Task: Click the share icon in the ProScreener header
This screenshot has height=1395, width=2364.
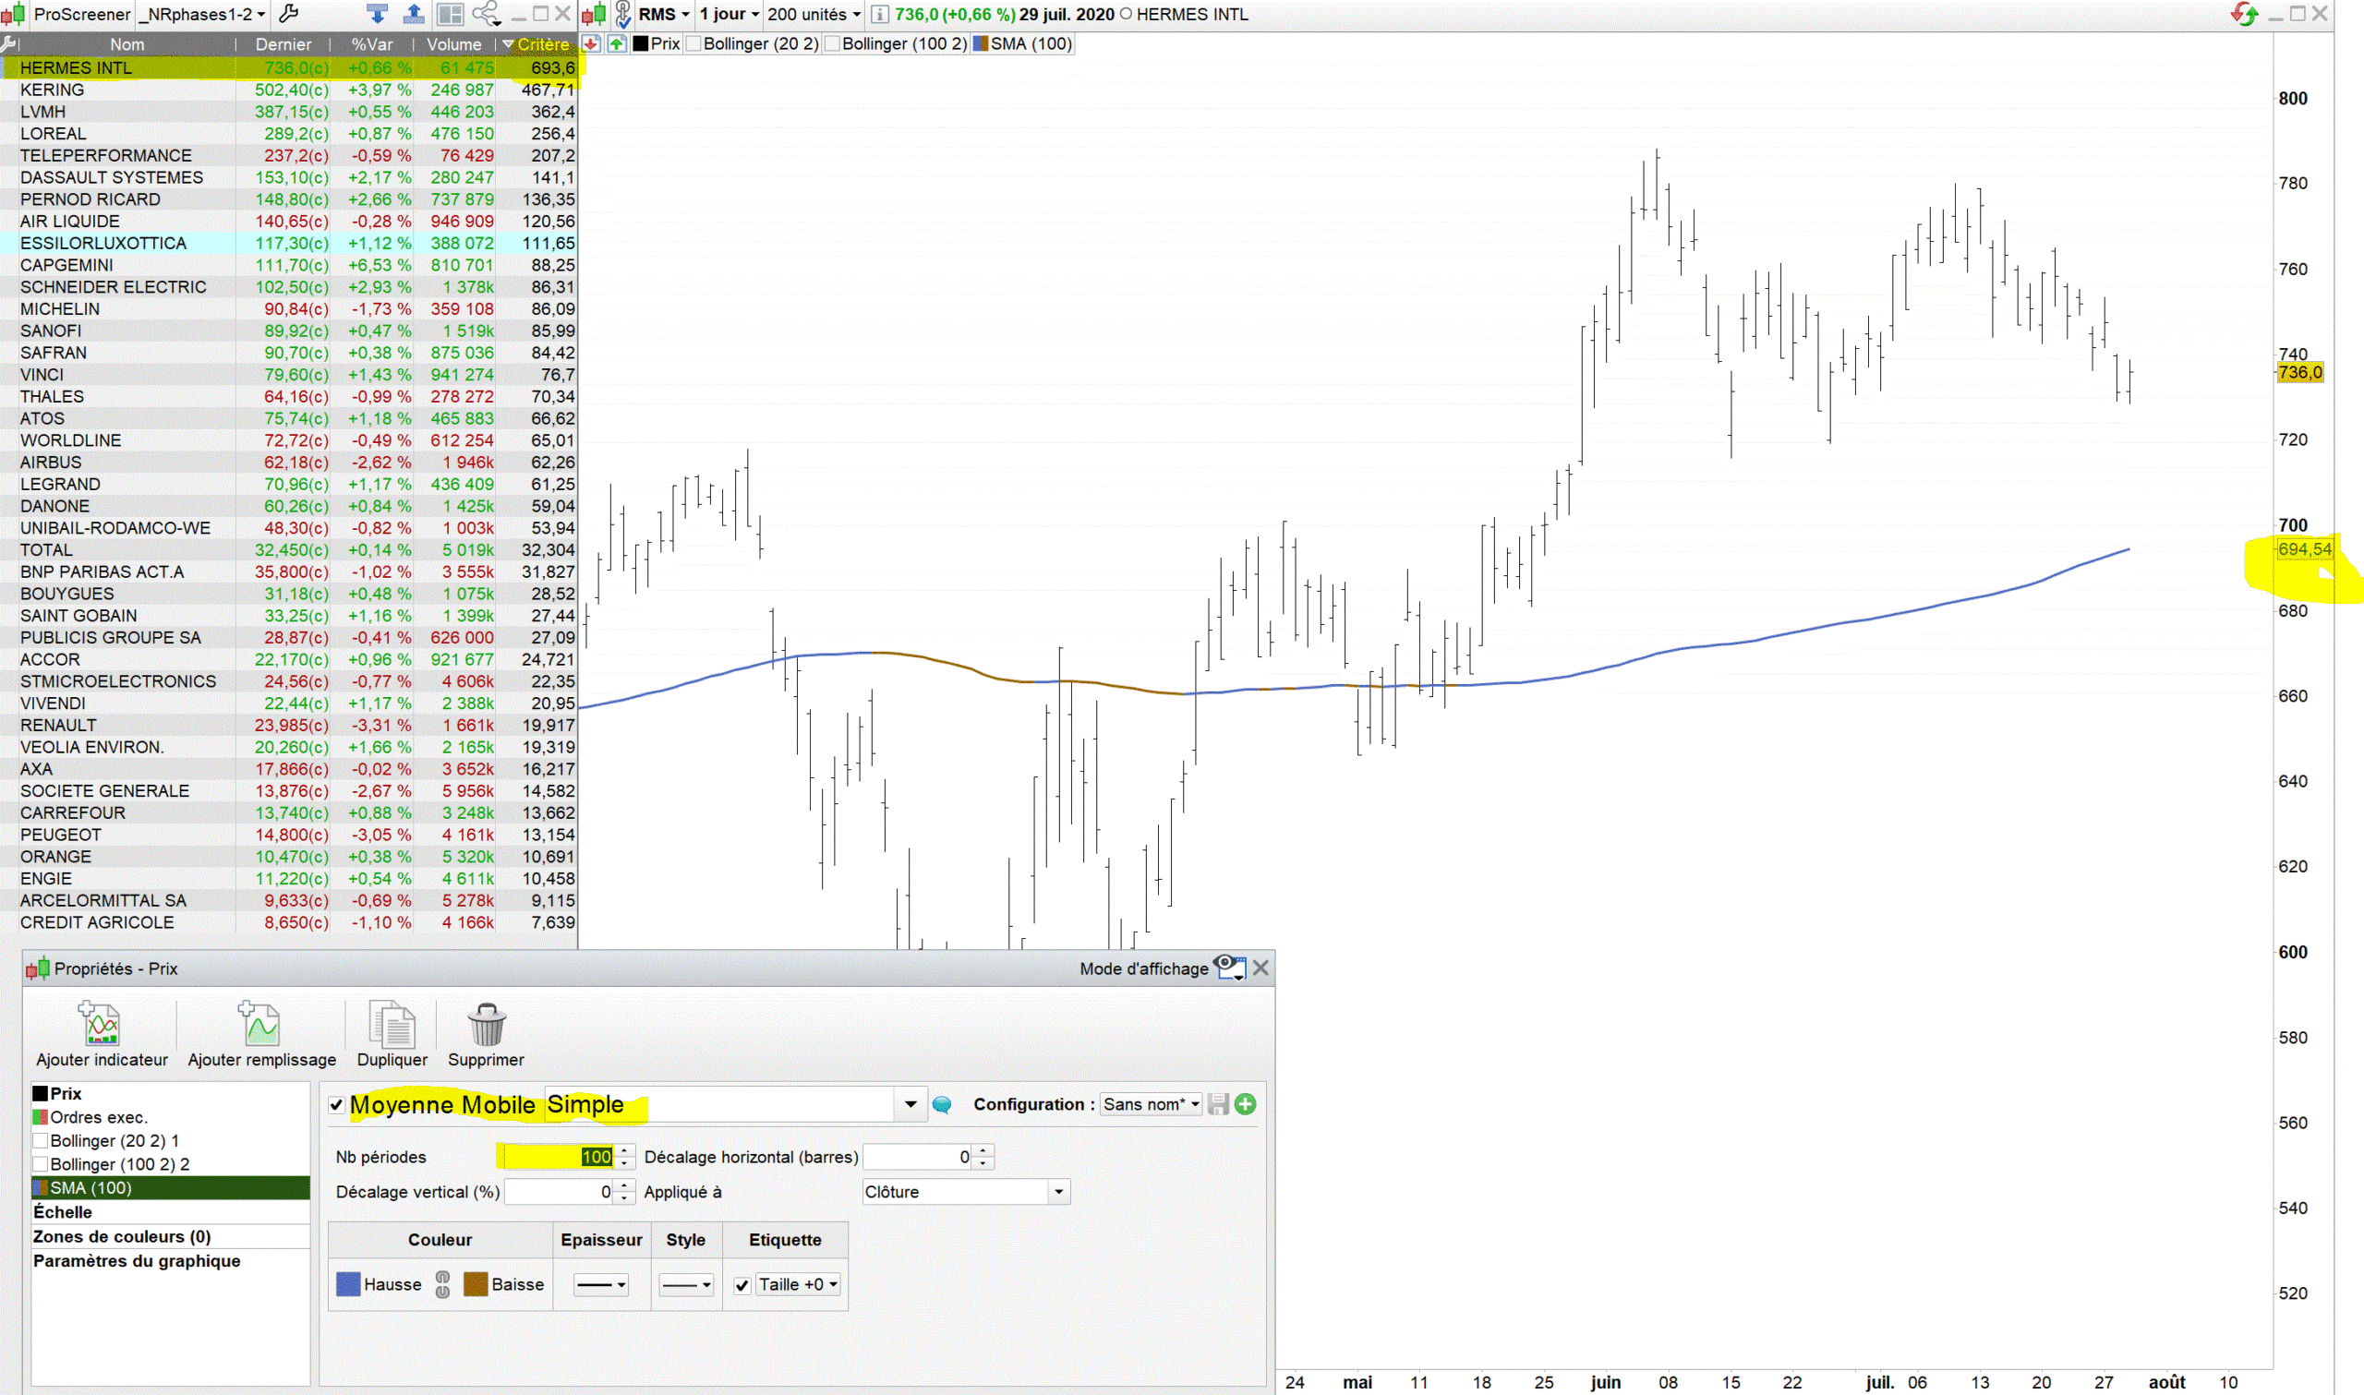Action: pyautogui.click(x=486, y=14)
